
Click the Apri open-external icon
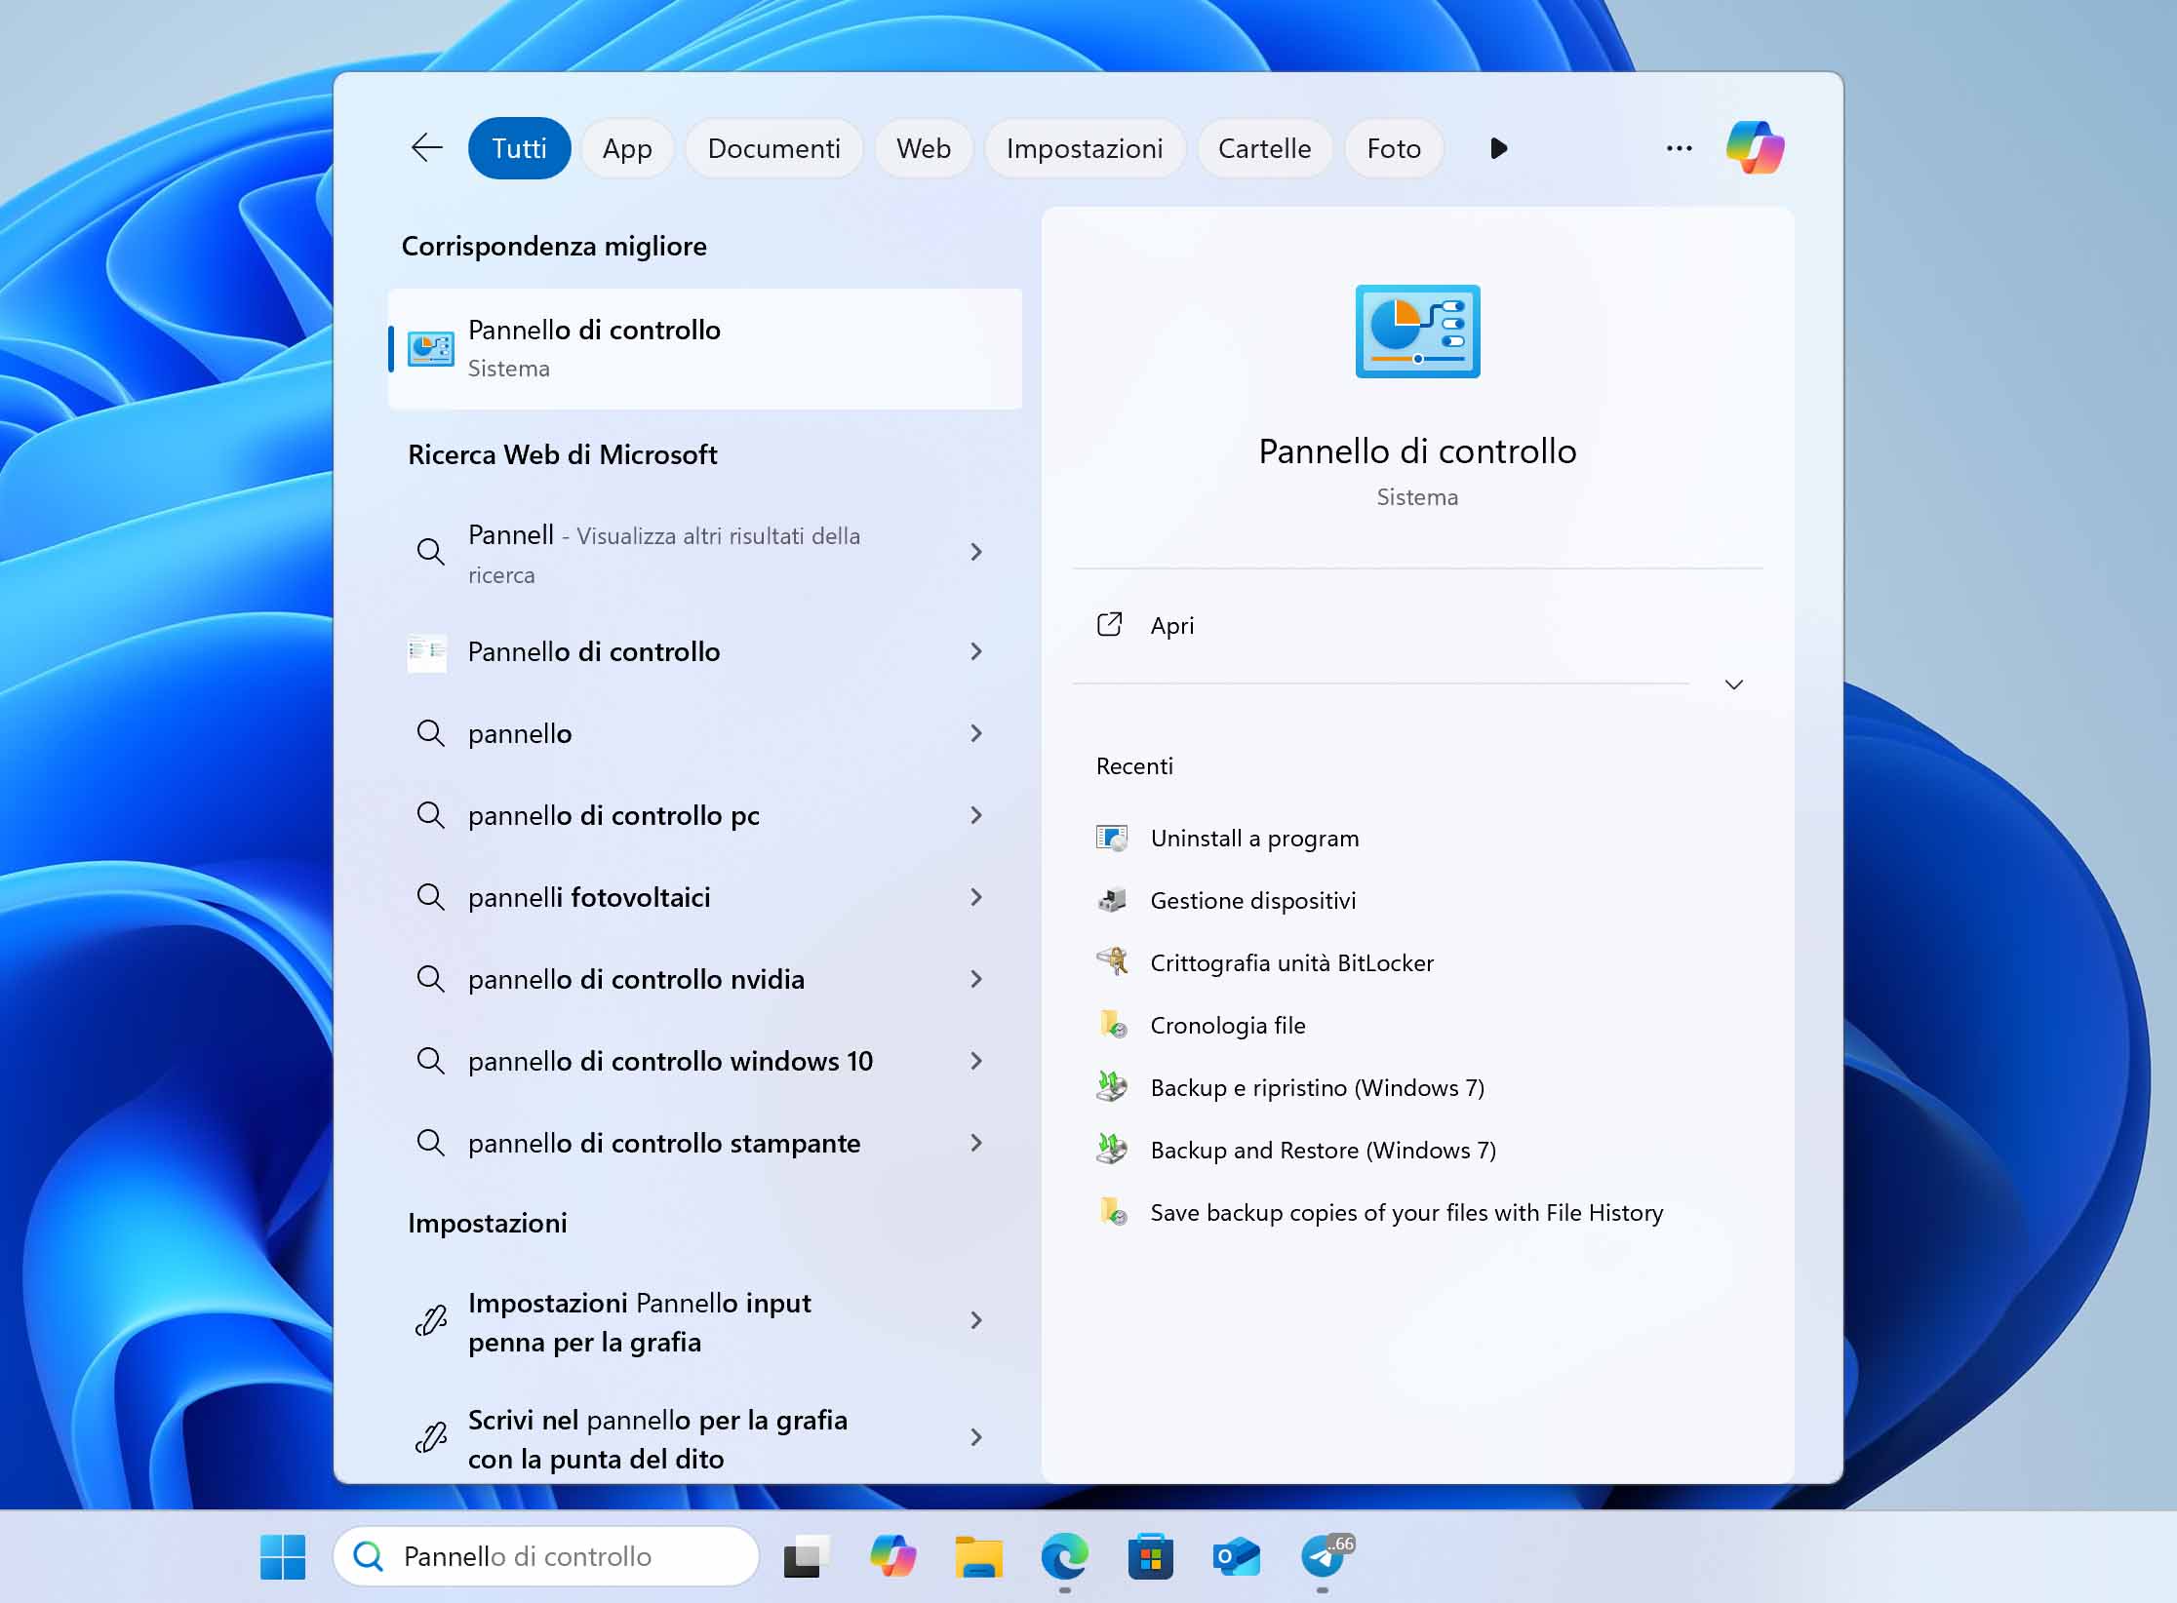(x=1110, y=624)
